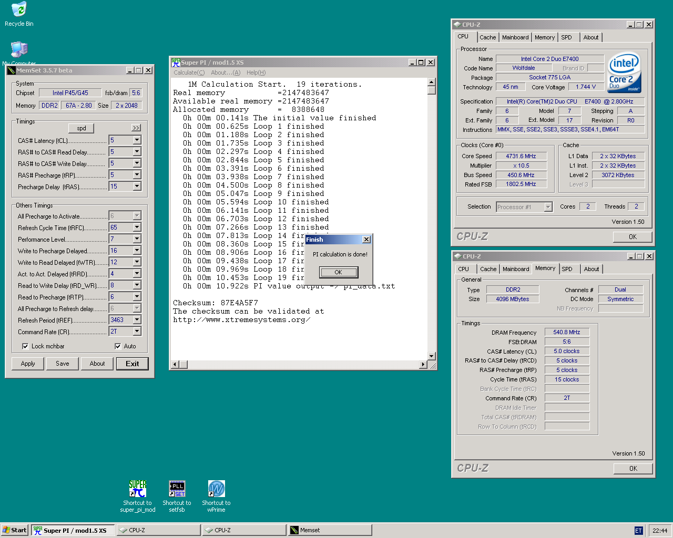673x538 pixels.
Task: Click the Exit button in MemSet
Action: 132,364
